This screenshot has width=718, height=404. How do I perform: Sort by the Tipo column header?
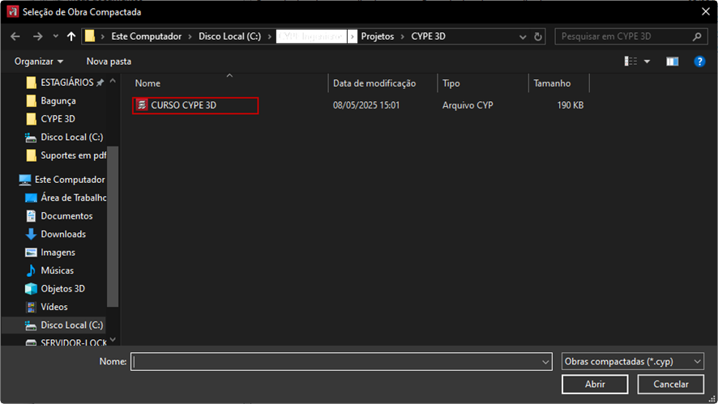coord(451,83)
